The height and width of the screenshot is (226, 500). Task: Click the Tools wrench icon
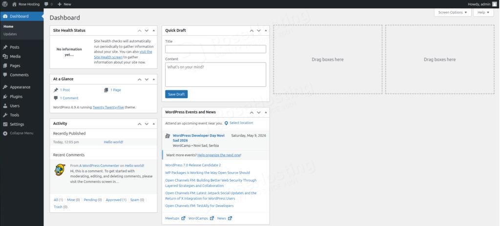(5, 115)
